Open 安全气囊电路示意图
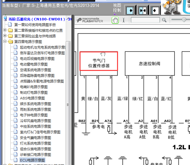 [35, 138]
